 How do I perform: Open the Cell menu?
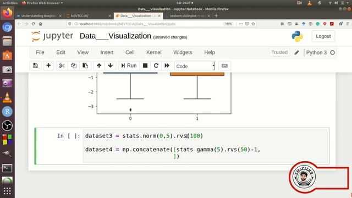pyautogui.click(x=130, y=52)
